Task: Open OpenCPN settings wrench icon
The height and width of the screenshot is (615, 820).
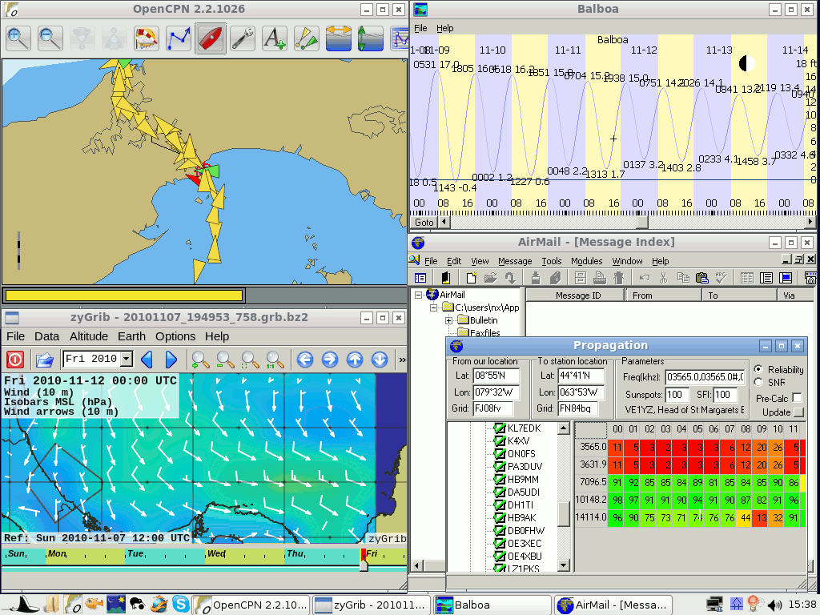Action: point(242,38)
